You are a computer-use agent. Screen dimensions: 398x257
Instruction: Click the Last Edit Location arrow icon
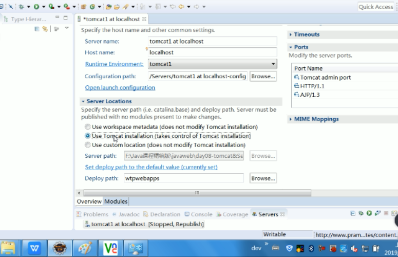click(173, 7)
